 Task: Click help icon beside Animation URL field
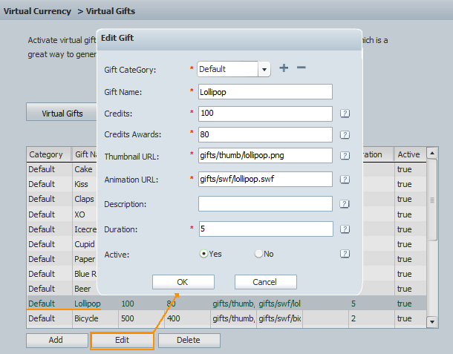pyautogui.click(x=345, y=179)
